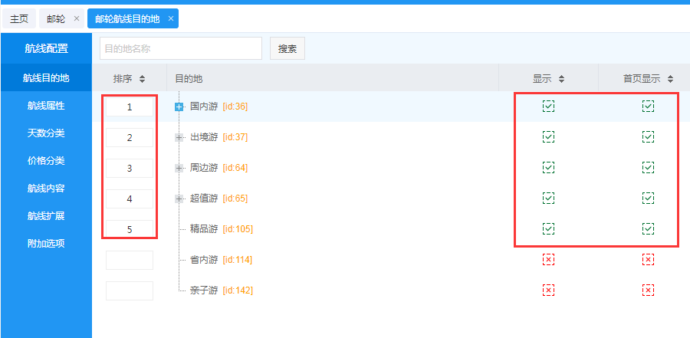Focus the 目的地名称 search field
Image resolution: width=690 pixels, height=338 pixels.
[x=180, y=48]
